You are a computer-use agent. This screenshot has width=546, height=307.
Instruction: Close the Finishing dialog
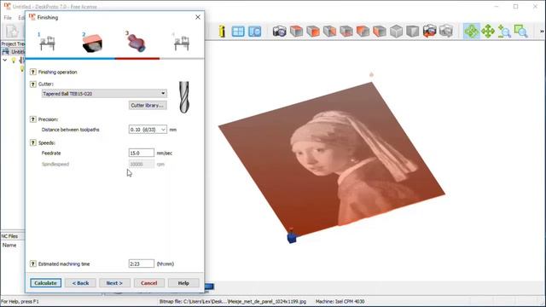198,17
